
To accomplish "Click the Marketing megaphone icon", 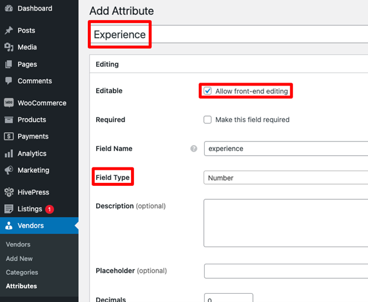I will 9,170.
